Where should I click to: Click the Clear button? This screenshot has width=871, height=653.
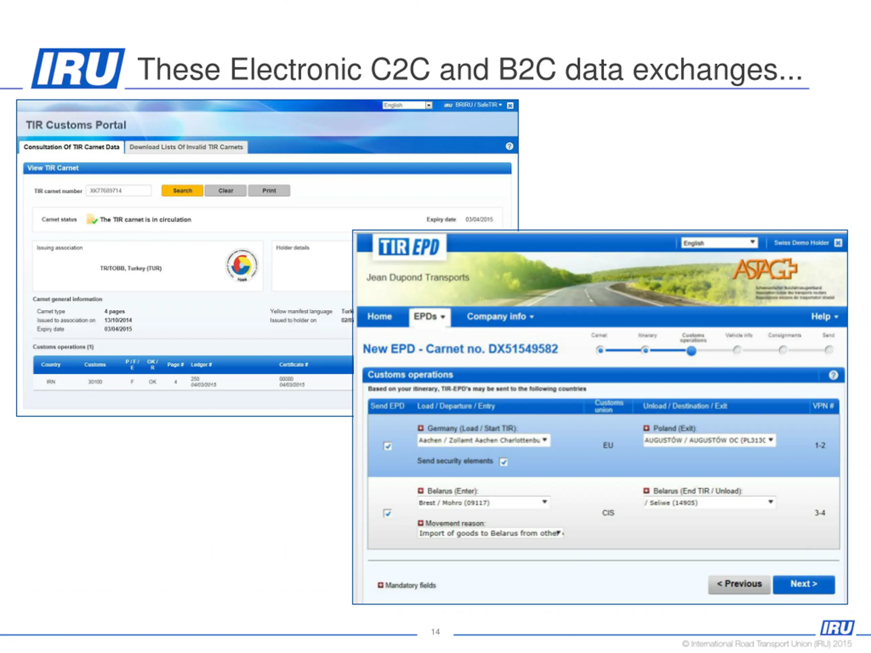coord(226,190)
